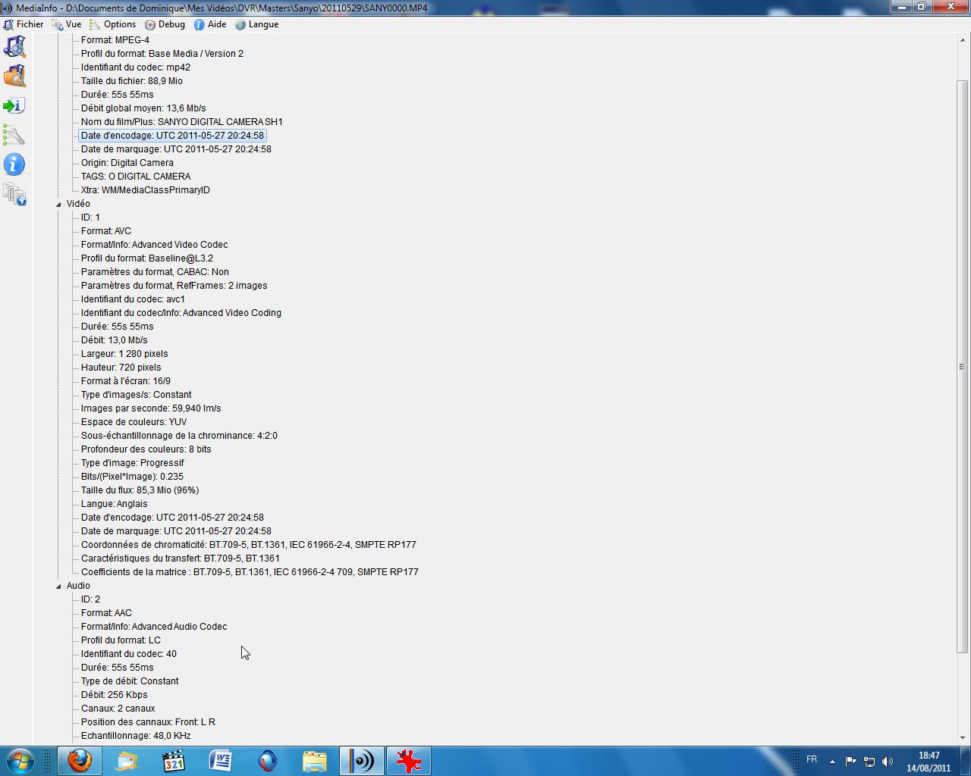The height and width of the screenshot is (776, 971).
Task: Click the open file icon with music note
Action: pyautogui.click(x=14, y=46)
